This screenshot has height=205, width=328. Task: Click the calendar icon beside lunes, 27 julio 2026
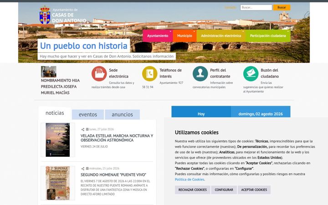[87, 129]
